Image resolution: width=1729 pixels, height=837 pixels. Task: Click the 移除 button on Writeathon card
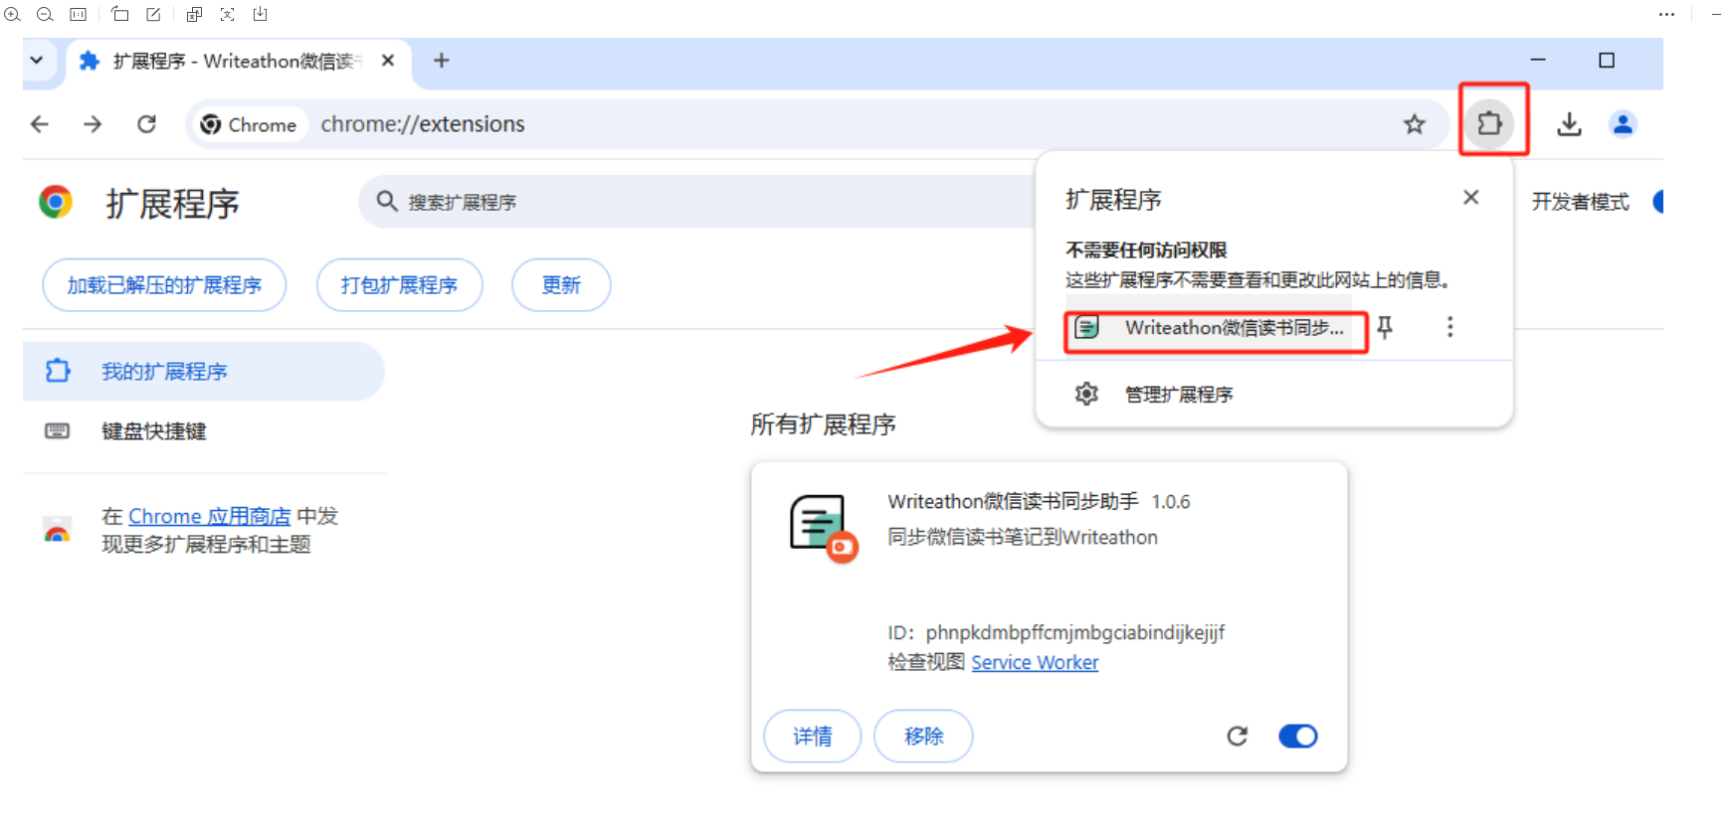(x=923, y=736)
